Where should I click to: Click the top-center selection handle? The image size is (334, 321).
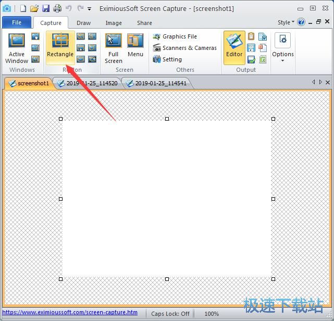(x=167, y=119)
